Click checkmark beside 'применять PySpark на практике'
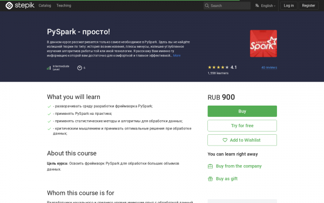Viewport: 324px width, 203px height. (x=49, y=114)
